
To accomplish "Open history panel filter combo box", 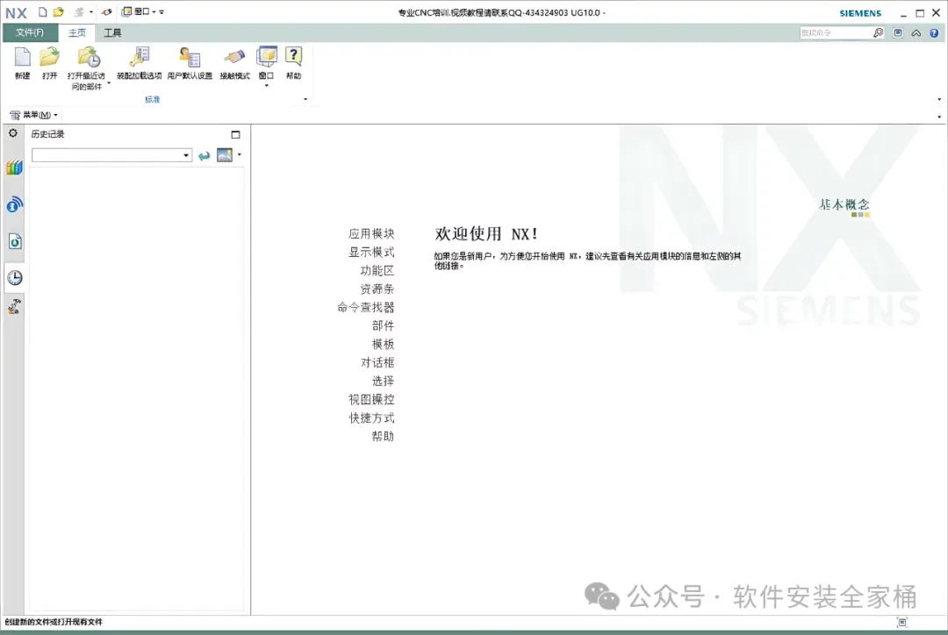I will tap(111, 155).
